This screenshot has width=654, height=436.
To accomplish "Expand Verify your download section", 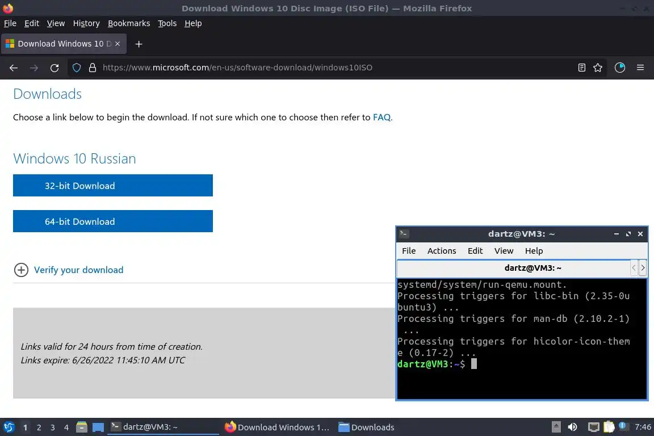I will pos(21,270).
